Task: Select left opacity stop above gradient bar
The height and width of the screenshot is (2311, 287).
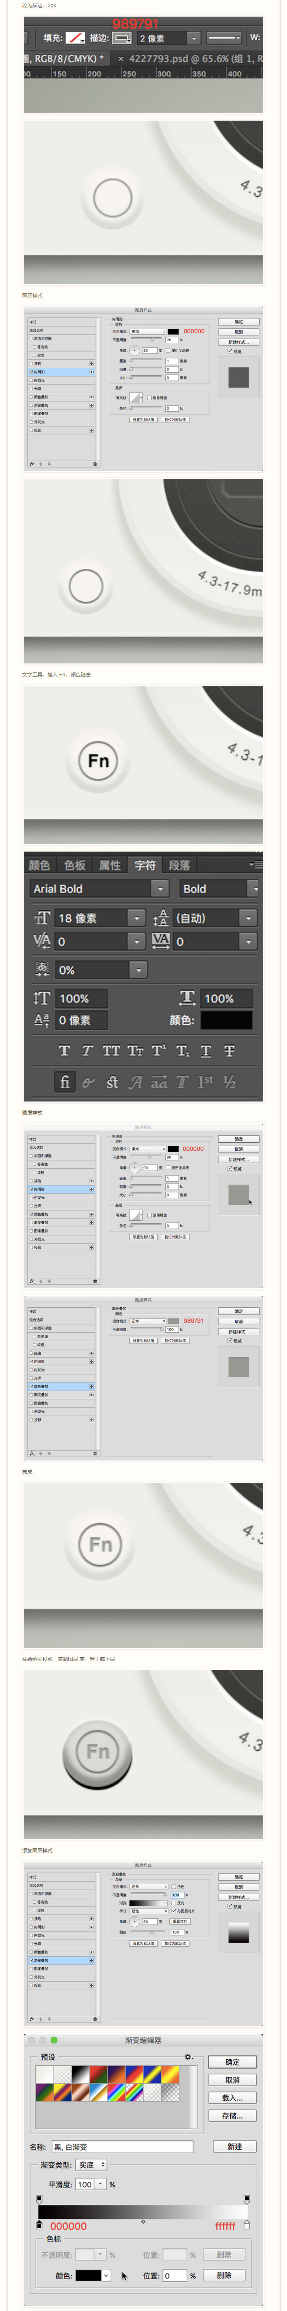Action: 39,2199
